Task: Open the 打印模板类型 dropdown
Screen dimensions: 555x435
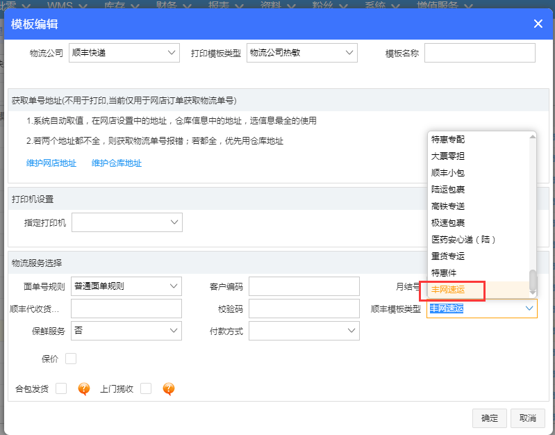Action: pyautogui.click(x=302, y=53)
